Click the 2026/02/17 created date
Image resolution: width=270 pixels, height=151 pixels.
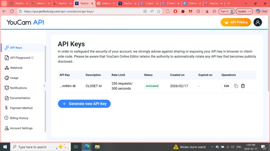point(179,86)
